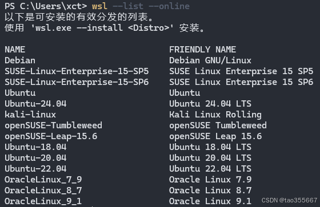Click the 'Kali Linux Rolling' friendly name

215,115
